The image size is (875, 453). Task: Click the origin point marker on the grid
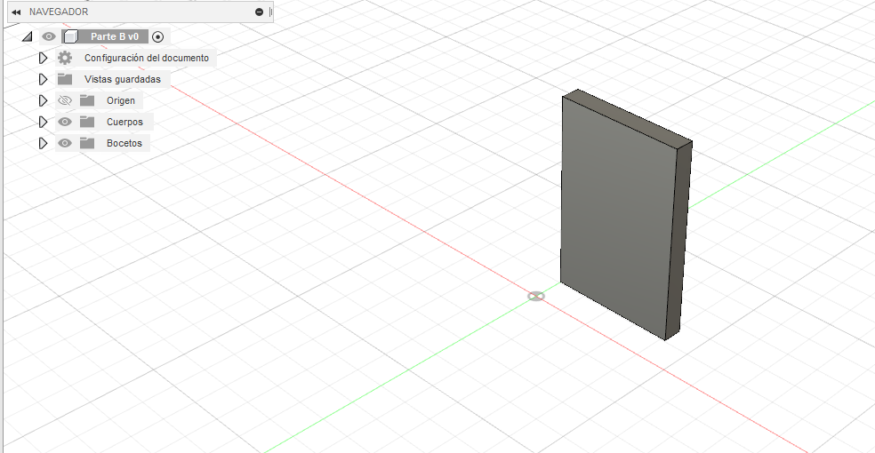[535, 297]
